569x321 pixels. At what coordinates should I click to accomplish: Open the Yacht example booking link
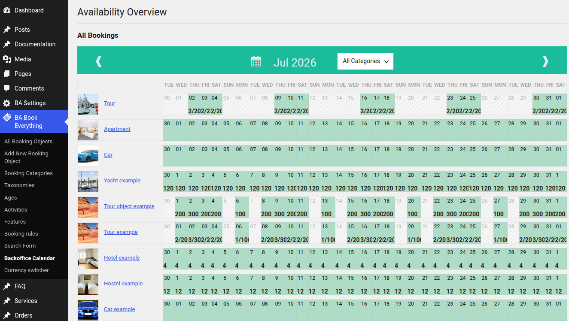(122, 181)
